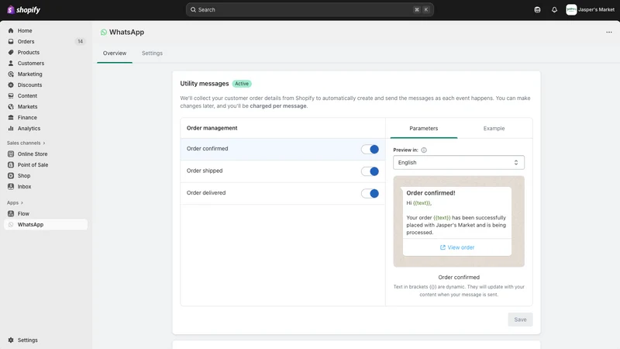Open the three-dot more actions menu
The image size is (620, 349).
[x=609, y=32]
